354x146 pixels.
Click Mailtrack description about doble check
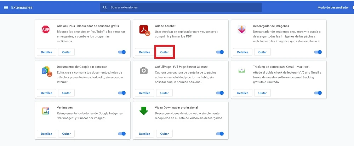click(287, 77)
